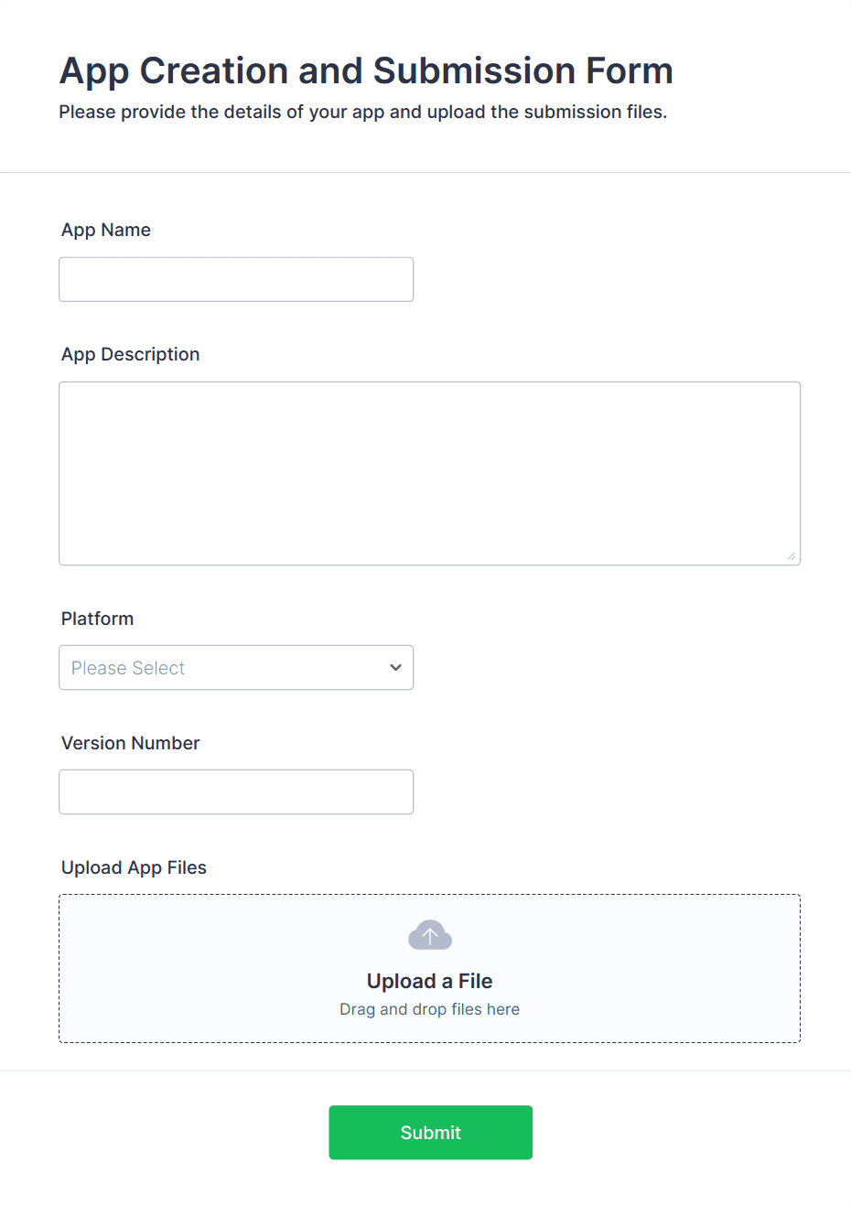Click the "Upload App Files" label
This screenshot has width=851, height=1205.
tap(134, 867)
